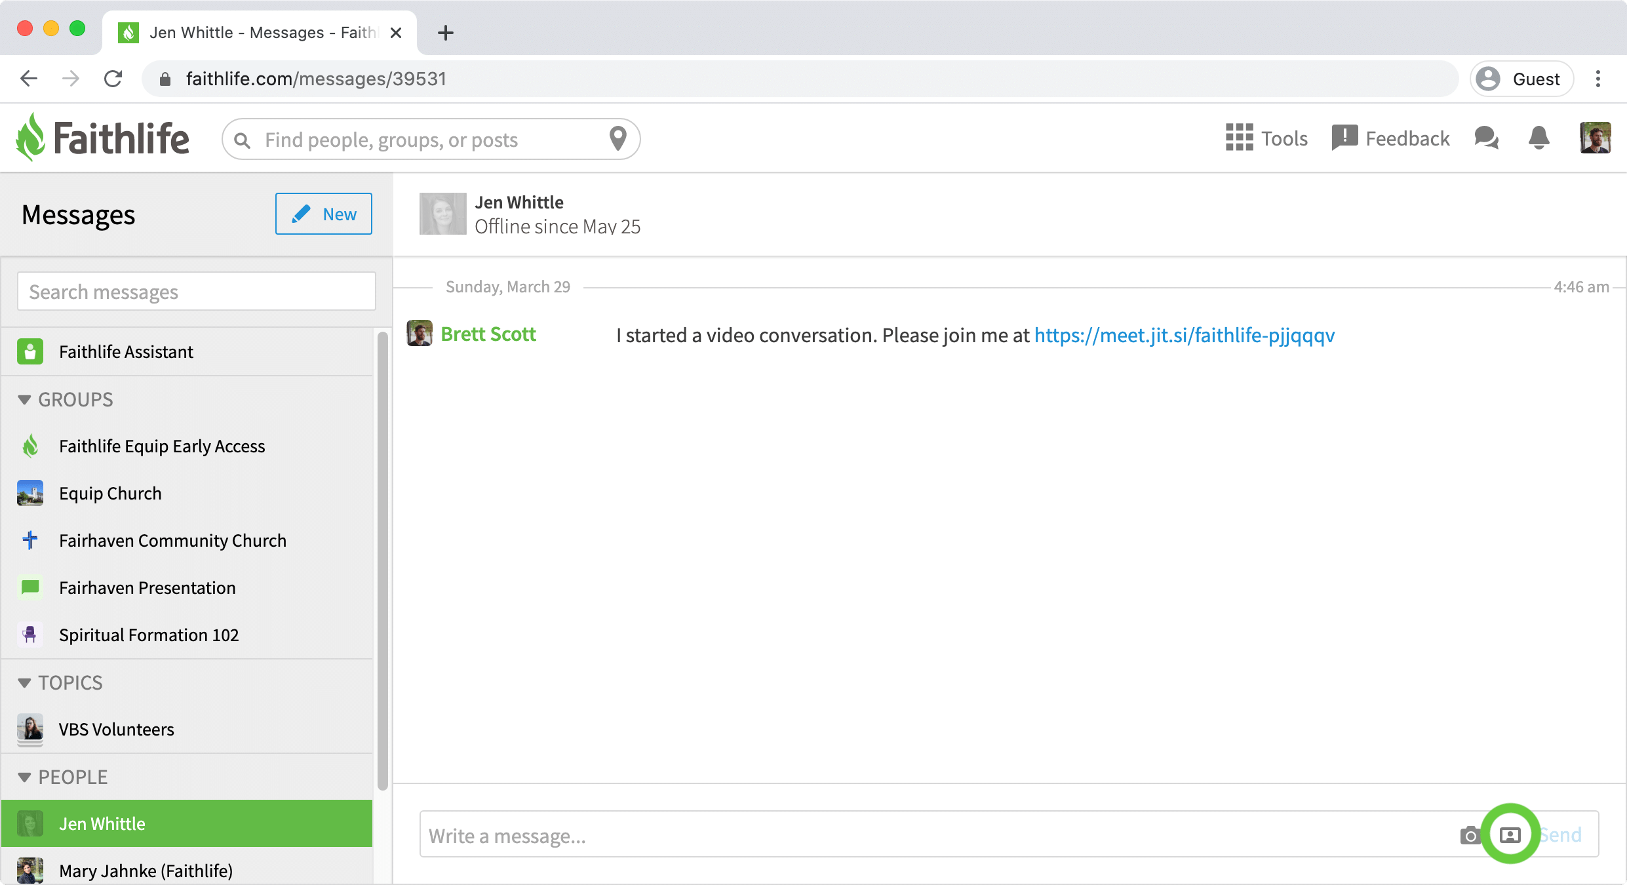Collapse the TOPICS section
Viewport: 1627px width, 885px height.
[x=25, y=682]
